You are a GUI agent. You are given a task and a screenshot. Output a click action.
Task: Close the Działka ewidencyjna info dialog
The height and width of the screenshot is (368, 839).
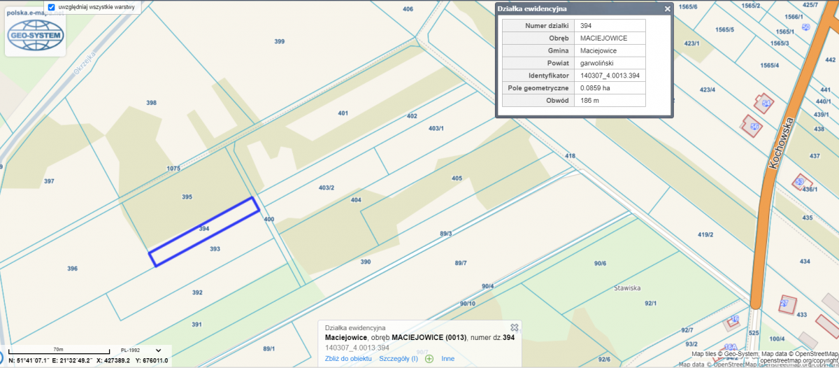pos(667,9)
